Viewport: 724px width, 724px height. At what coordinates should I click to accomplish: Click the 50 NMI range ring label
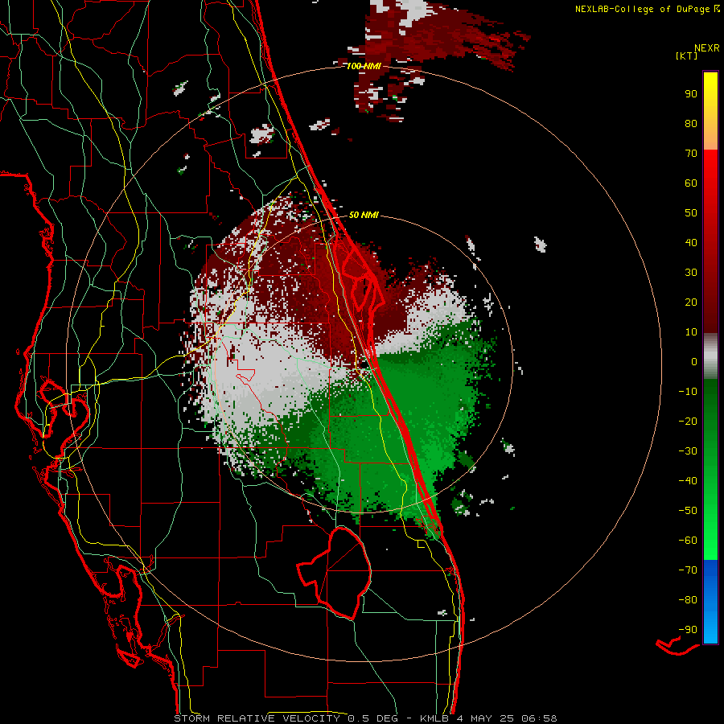coord(364,215)
